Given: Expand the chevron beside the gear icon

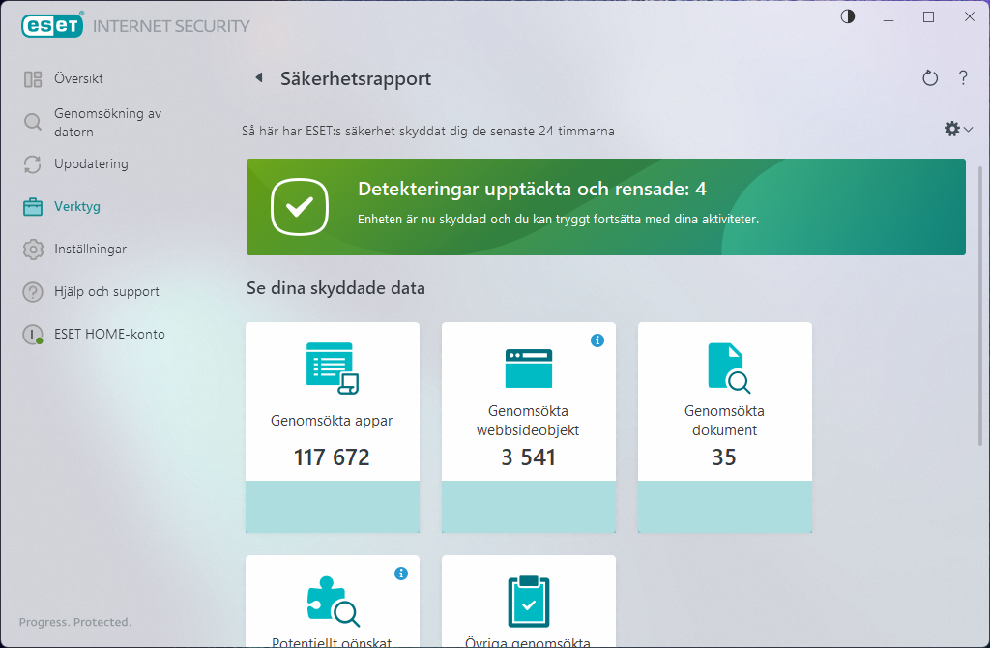Looking at the screenshot, I should click(x=966, y=129).
